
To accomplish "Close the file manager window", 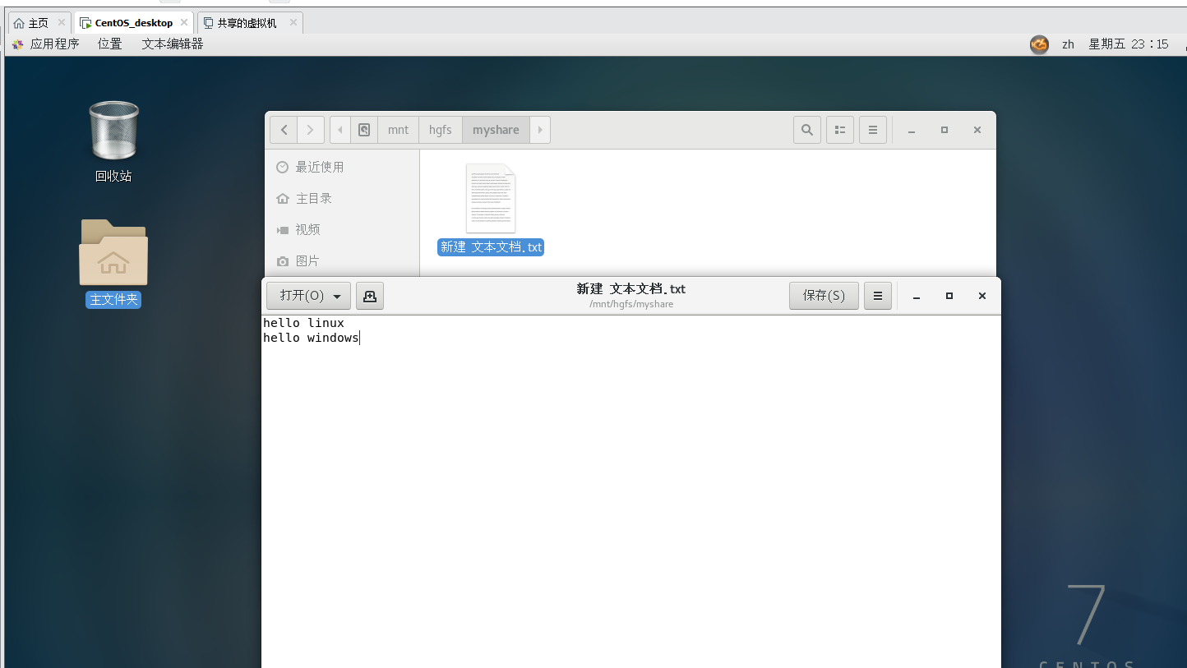I will point(977,130).
